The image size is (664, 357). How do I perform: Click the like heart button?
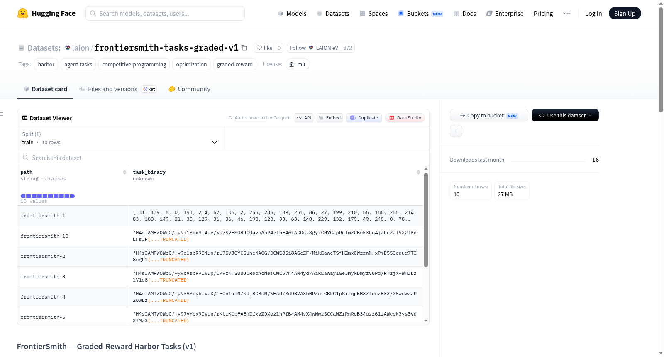264,48
